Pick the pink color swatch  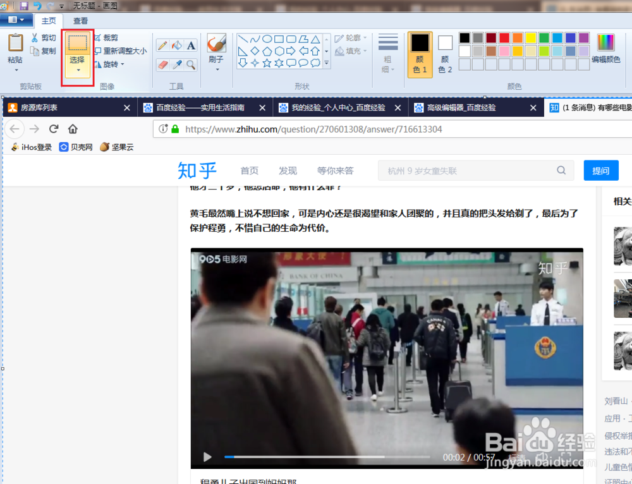504,51
